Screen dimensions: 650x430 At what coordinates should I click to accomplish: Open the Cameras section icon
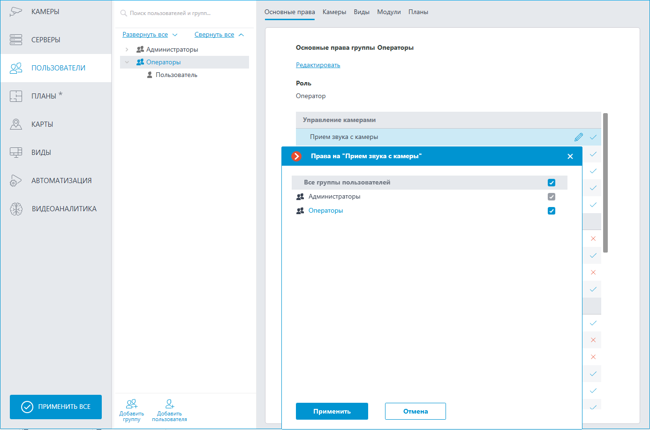pos(16,11)
